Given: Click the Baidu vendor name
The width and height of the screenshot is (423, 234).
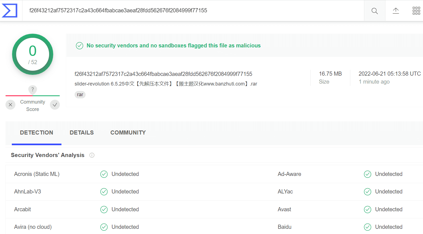Looking at the screenshot, I should [x=284, y=227].
